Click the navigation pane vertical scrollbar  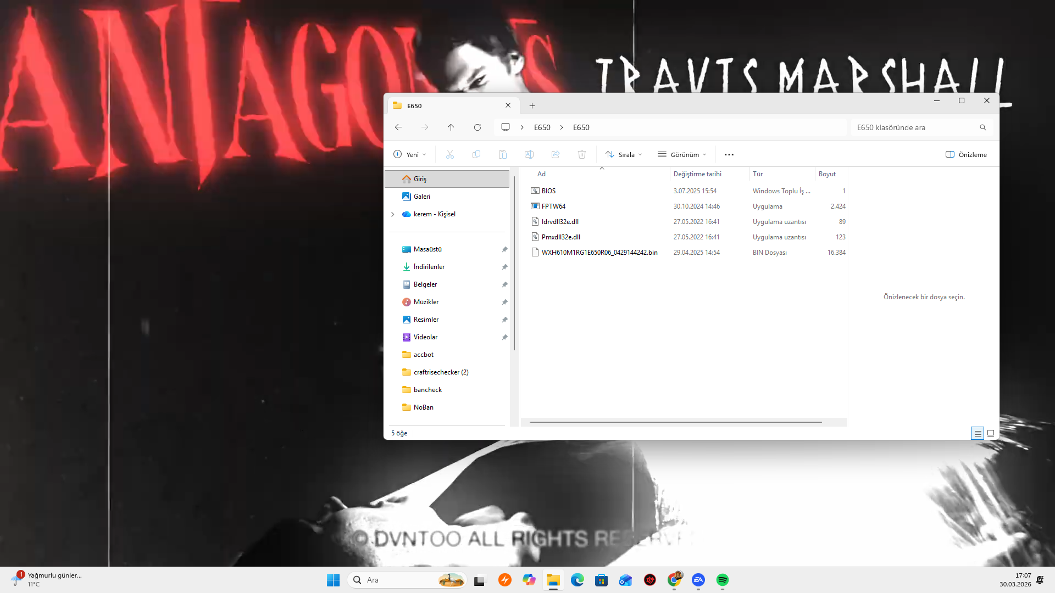coord(514,264)
